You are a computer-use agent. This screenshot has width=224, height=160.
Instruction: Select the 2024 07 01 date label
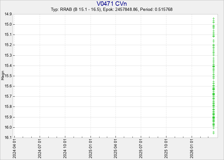[40, 149]
